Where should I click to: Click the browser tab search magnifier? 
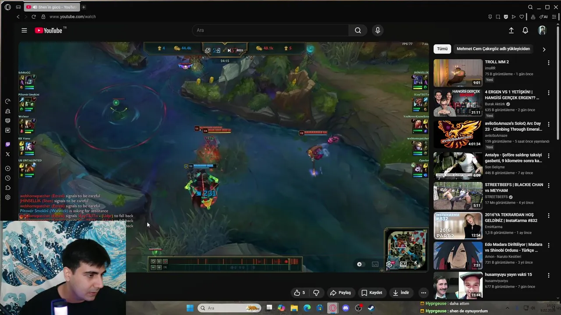tap(530, 7)
